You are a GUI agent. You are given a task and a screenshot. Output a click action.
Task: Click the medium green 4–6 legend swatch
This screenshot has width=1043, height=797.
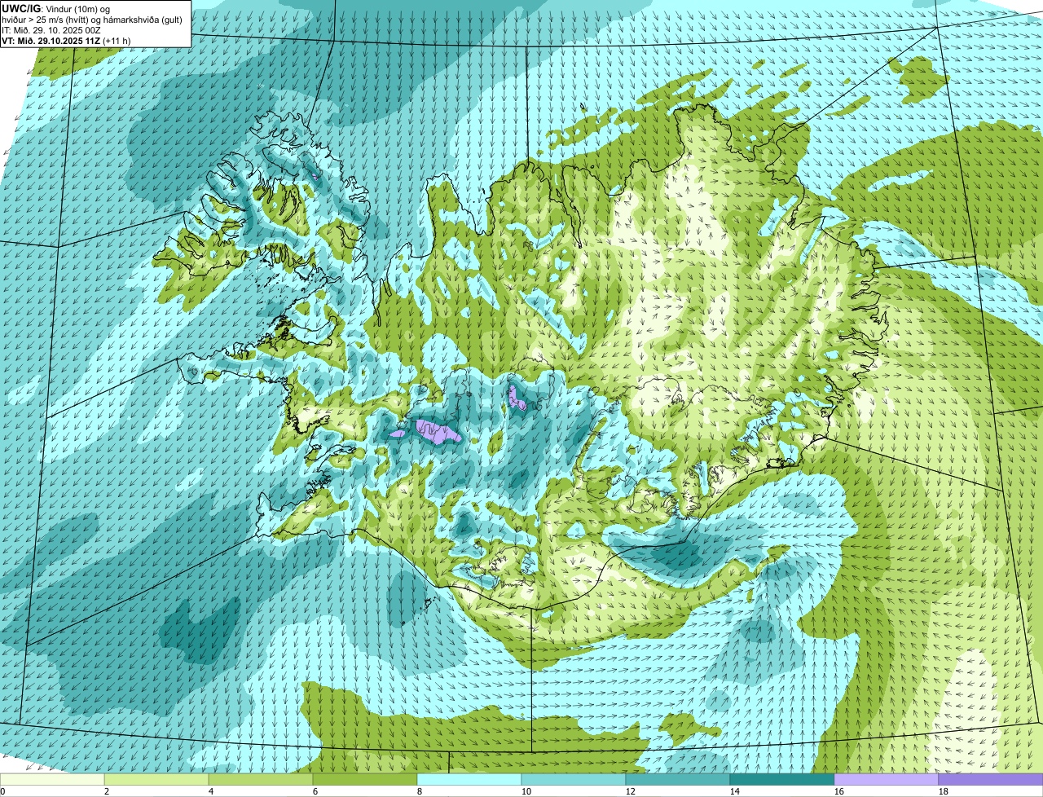pos(261,780)
